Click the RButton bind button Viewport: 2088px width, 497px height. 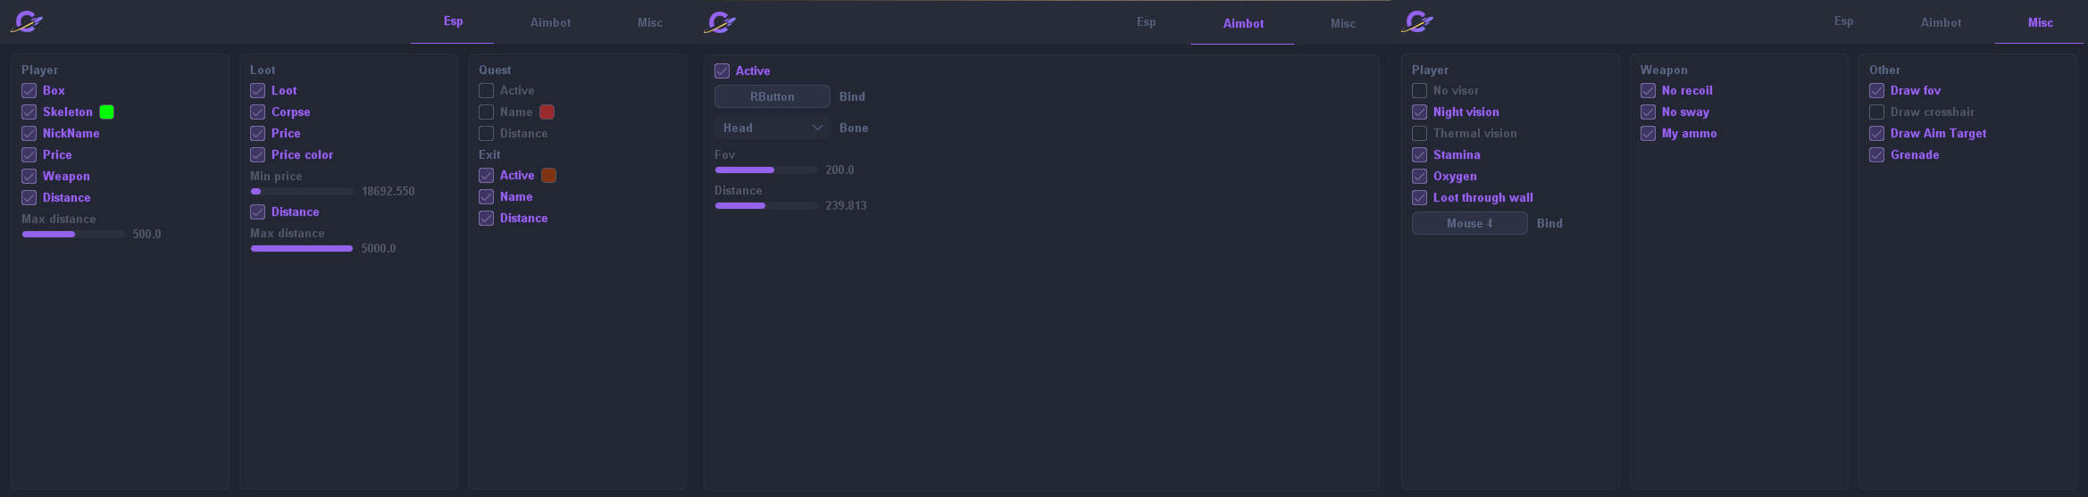[772, 96]
